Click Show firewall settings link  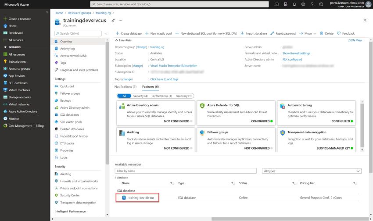pos(296,53)
